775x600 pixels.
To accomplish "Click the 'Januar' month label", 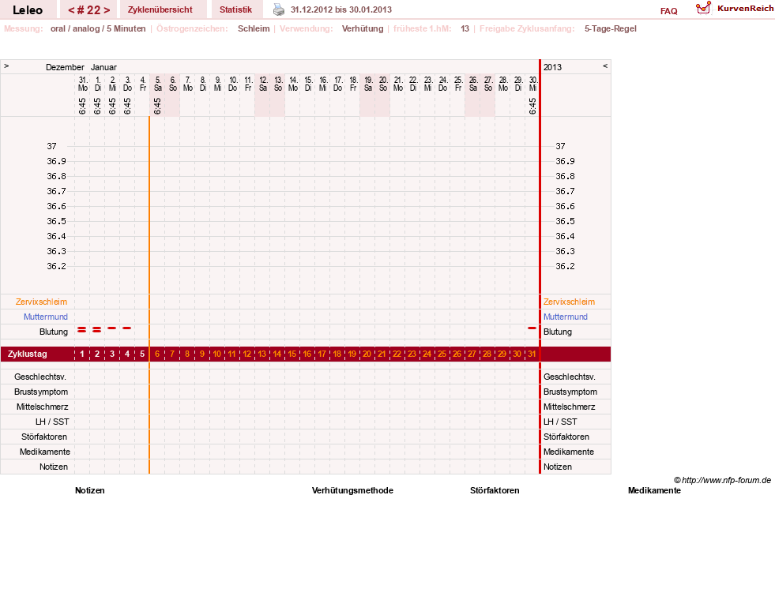I will pos(103,67).
